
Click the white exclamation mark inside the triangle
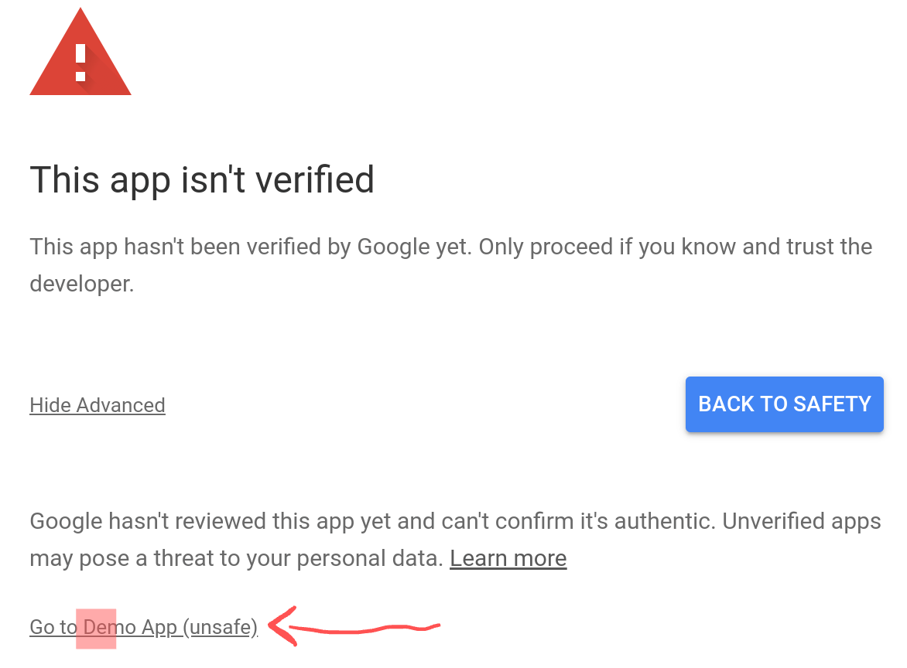(x=80, y=63)
